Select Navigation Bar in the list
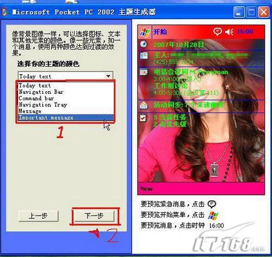The height and width of the screenshot is (257, 272). pyautogui.click(x=66, y=92)
